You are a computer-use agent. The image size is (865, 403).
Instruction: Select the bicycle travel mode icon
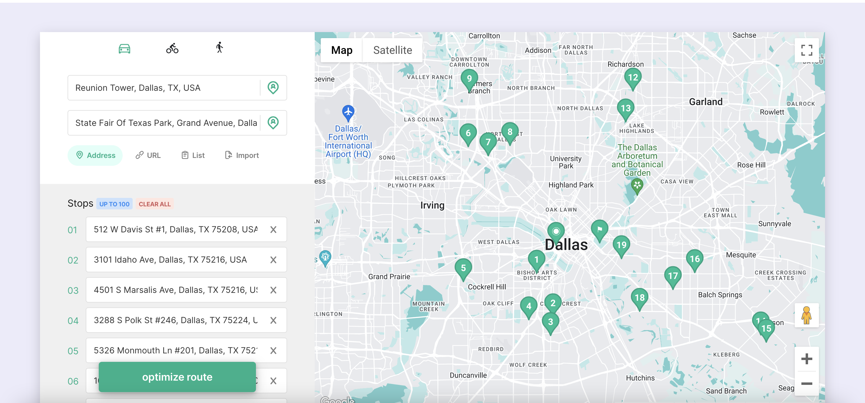(x=172, y=48)
